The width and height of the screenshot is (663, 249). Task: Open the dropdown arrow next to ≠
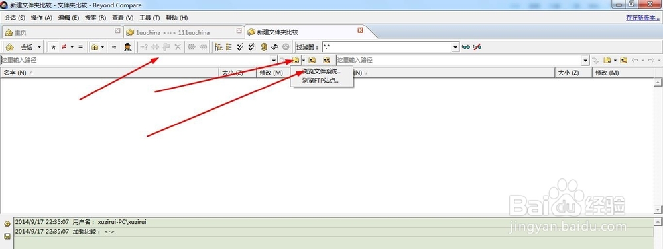[x=72, y=47]
